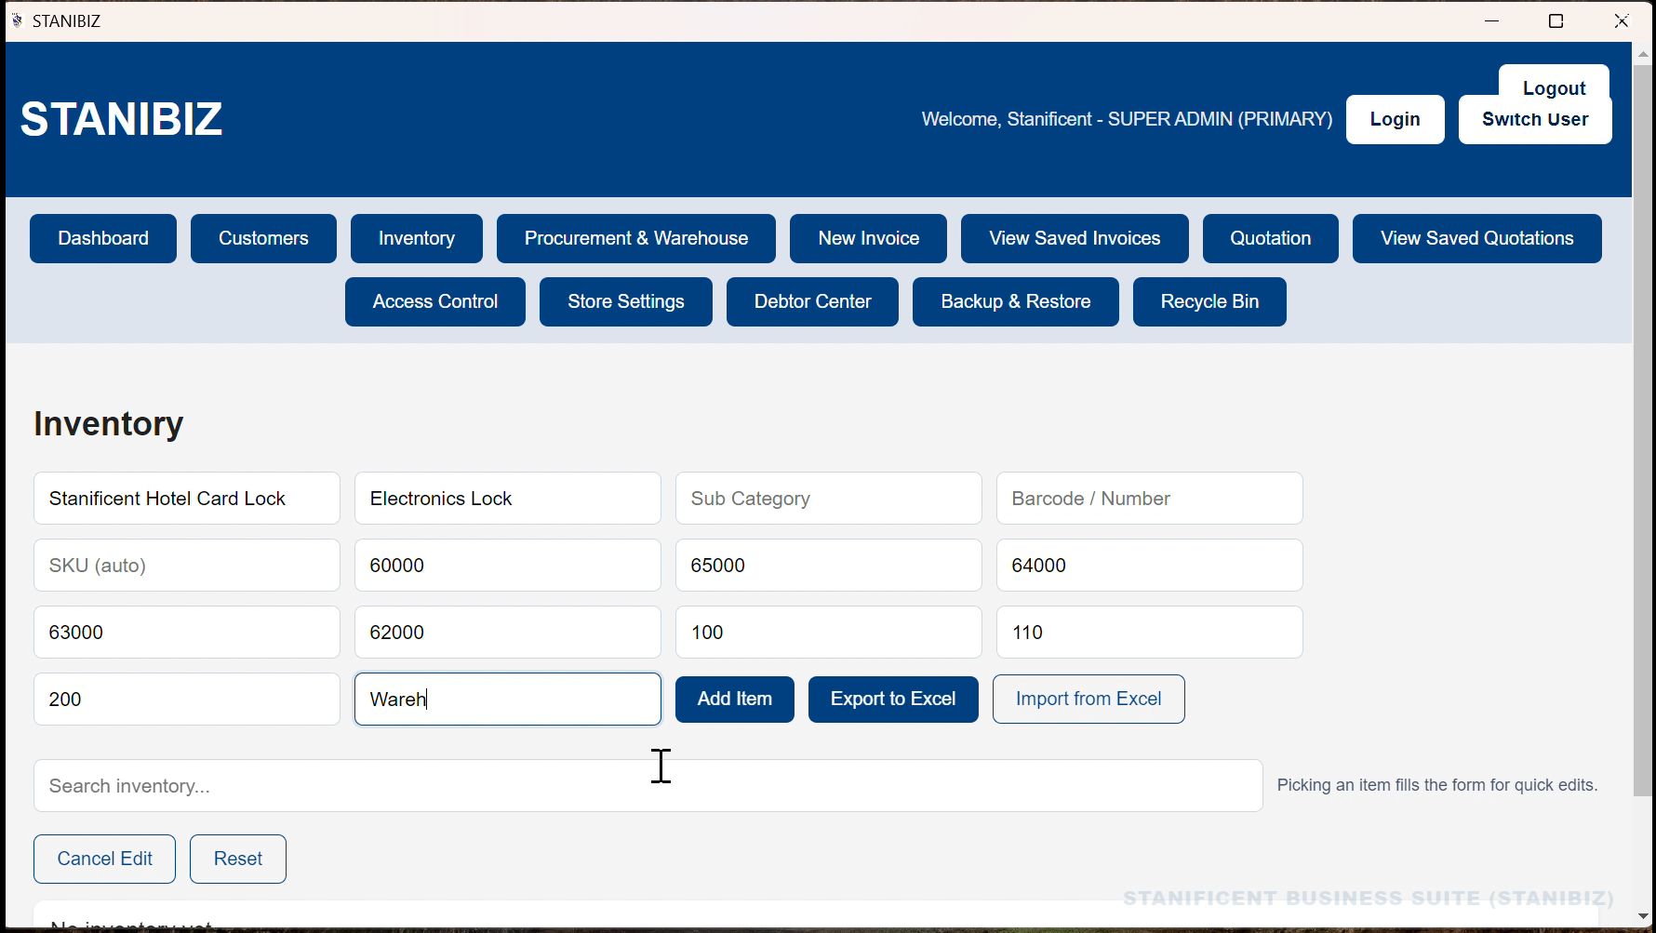The image size is (1656, 933).
Task: Open the Quotation screen
Action: tap(1270, 238)
